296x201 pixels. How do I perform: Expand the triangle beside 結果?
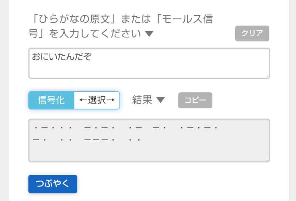point(160,100)
